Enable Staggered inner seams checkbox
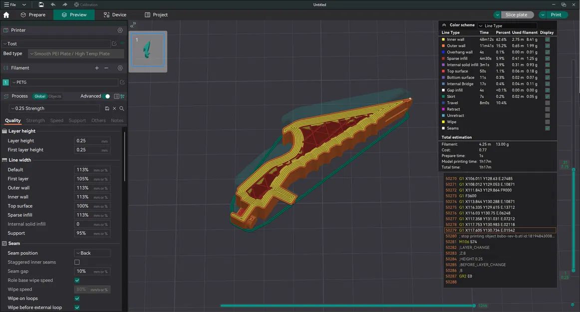The width and height of the screenshot is (580, 312). point(77,263)
